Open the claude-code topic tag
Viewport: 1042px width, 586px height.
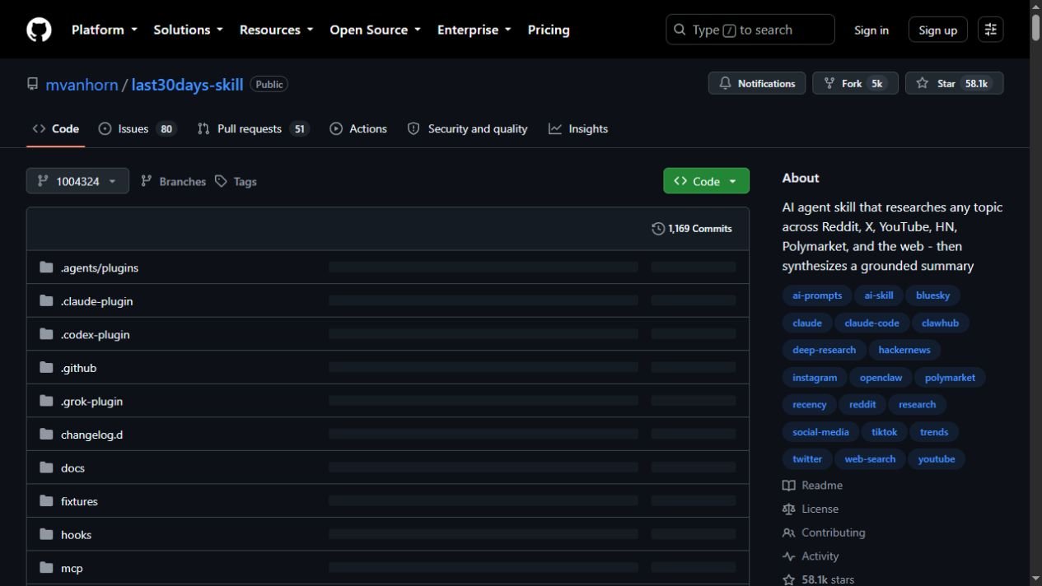[871, 323]
